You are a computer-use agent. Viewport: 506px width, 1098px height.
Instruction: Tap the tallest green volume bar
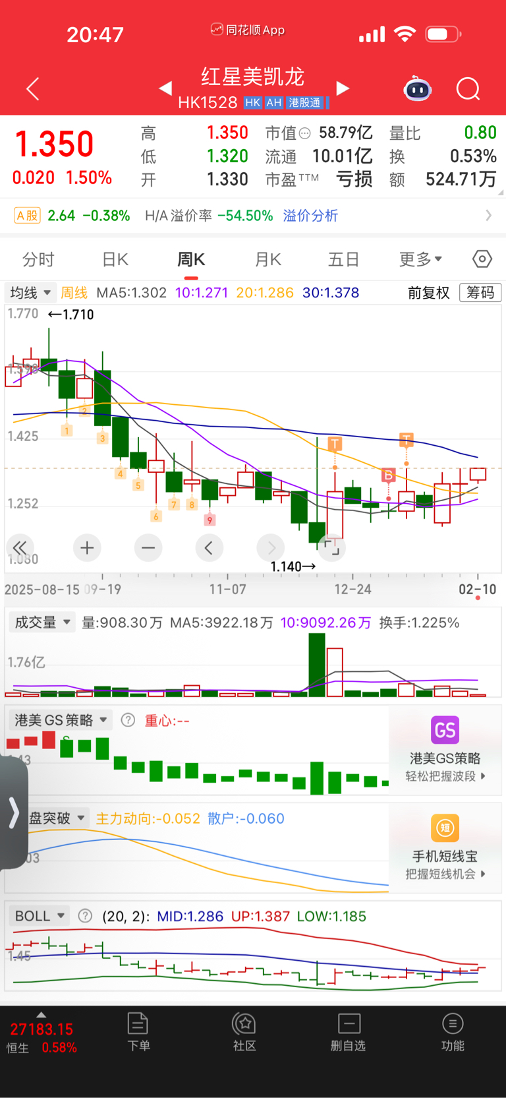[x=317, y=665]
